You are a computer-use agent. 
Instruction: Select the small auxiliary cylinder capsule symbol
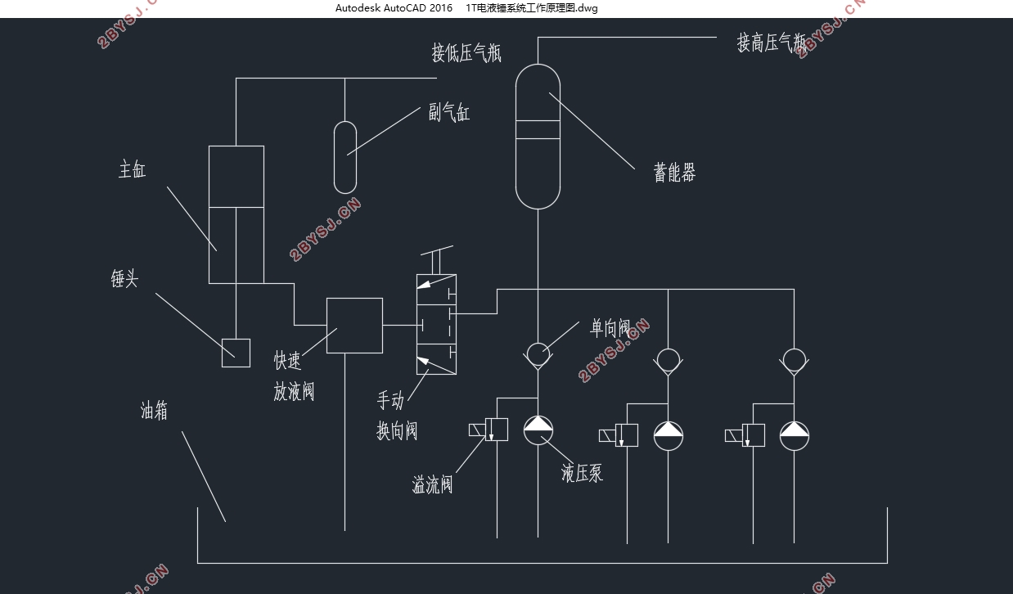click(345, 157)
